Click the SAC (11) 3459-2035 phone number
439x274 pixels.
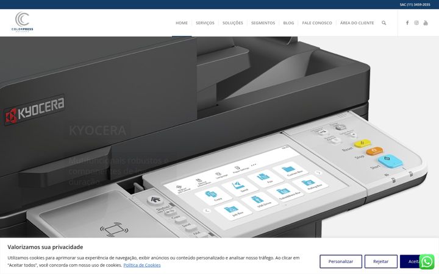click(415, 5)
